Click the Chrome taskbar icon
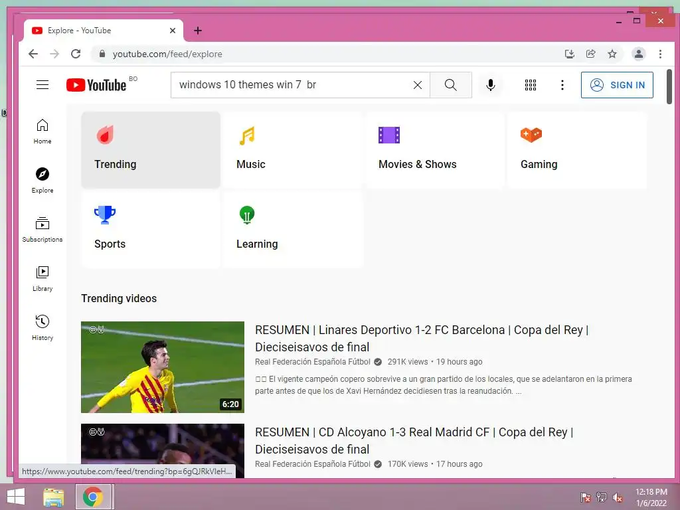Viewport: 680px width, 510px height. point(93,497)
